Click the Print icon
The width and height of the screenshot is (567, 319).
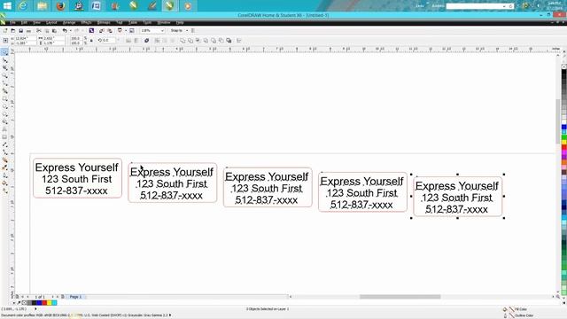(28, 31)
